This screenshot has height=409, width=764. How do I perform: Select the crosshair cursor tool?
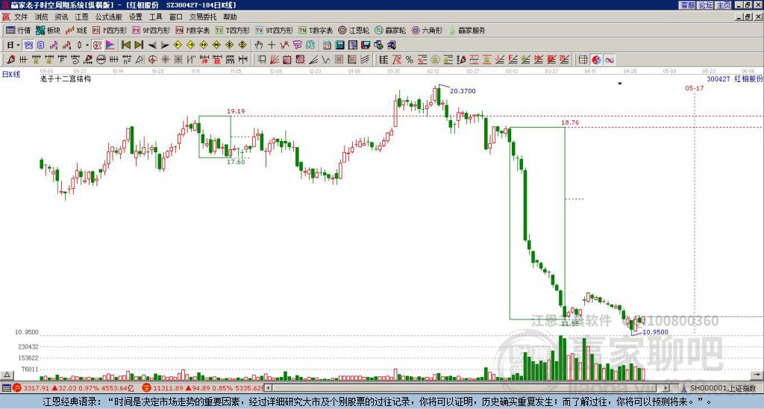[x=272, y=45]
